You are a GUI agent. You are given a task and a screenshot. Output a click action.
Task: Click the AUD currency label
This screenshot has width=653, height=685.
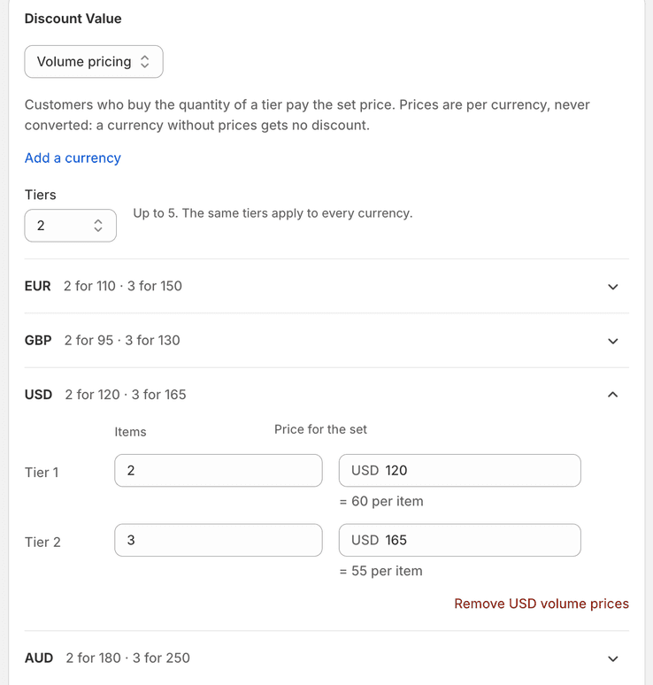[x=39, y=658]
